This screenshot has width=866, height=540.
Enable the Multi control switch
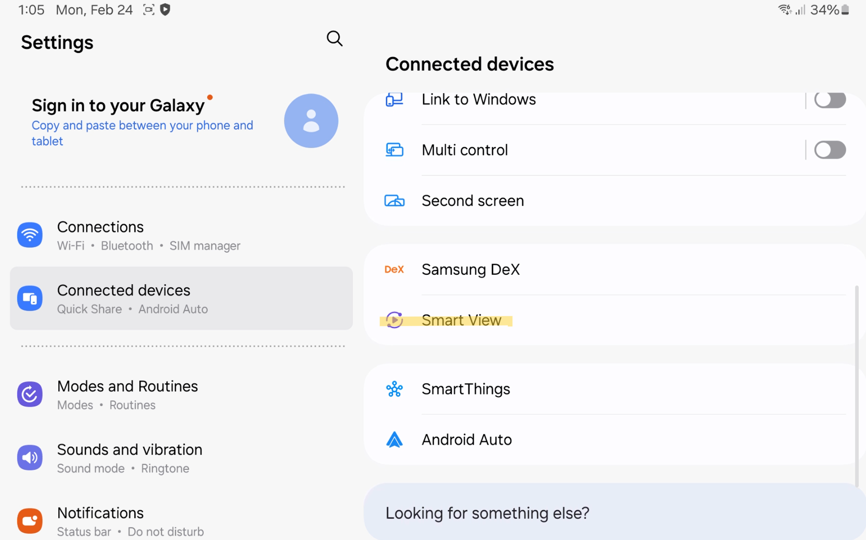click(830, 150)
